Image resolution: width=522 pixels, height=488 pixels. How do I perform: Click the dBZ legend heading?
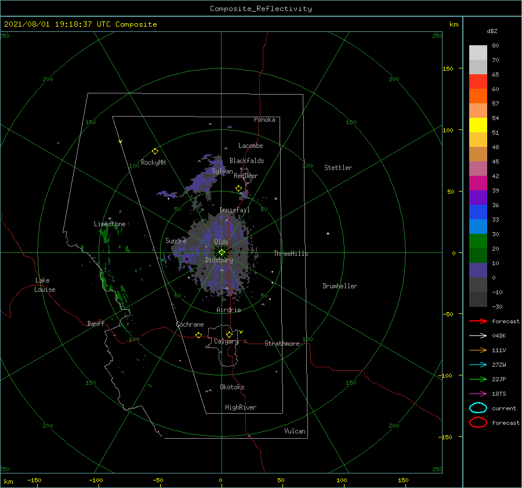492,31
